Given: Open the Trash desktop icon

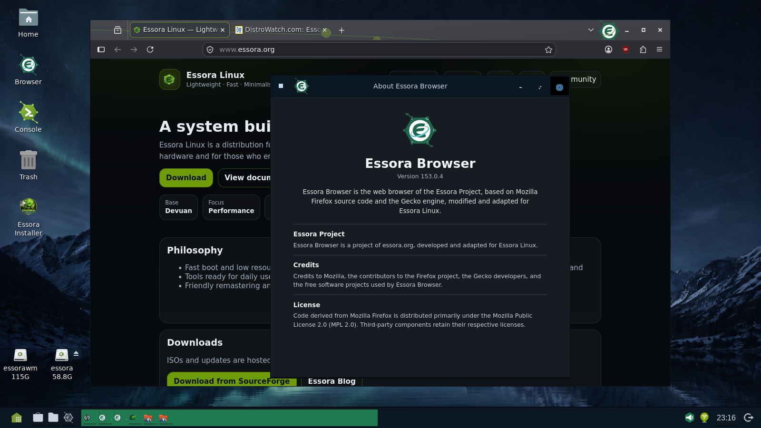Looking at the screenshot, I should click(x=28, y=165).
